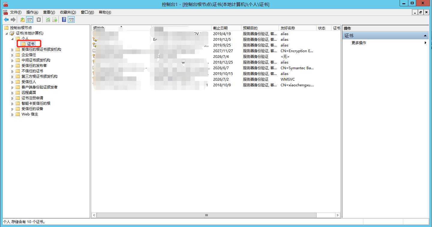Open the 查看(V) menu

[49, 12]
